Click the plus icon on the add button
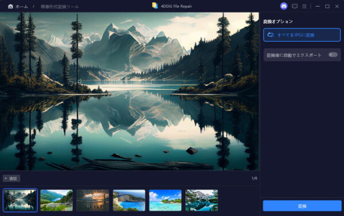Image resolution: width=344 pixels, height=216 pixels. point(6,178)
